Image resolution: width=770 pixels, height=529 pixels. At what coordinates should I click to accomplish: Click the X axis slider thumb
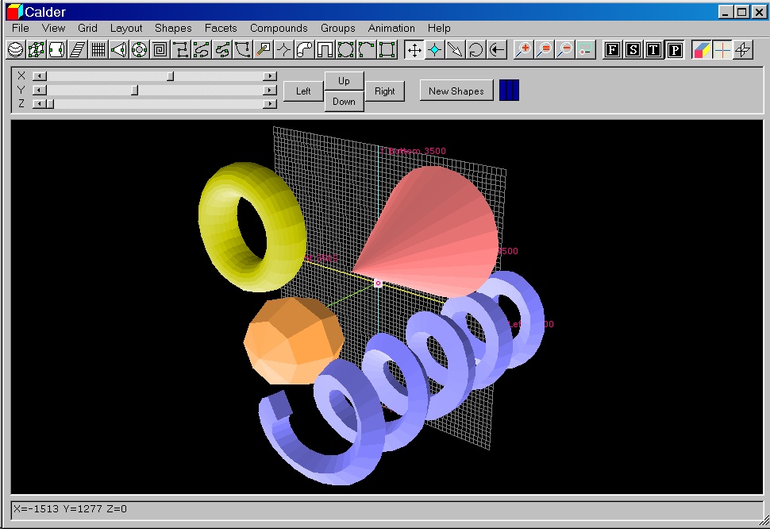[170, 76]
